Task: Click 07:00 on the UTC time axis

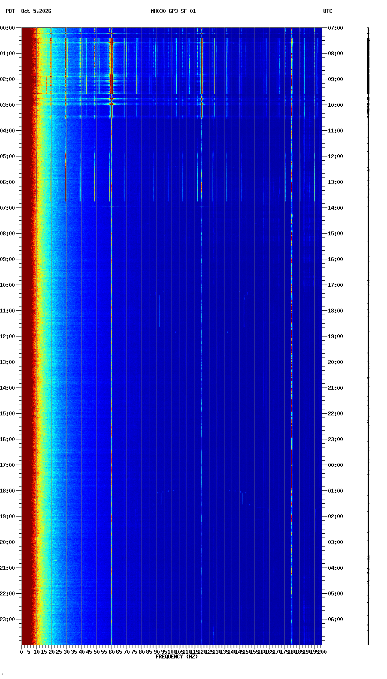Action: [x=336, y=28]
